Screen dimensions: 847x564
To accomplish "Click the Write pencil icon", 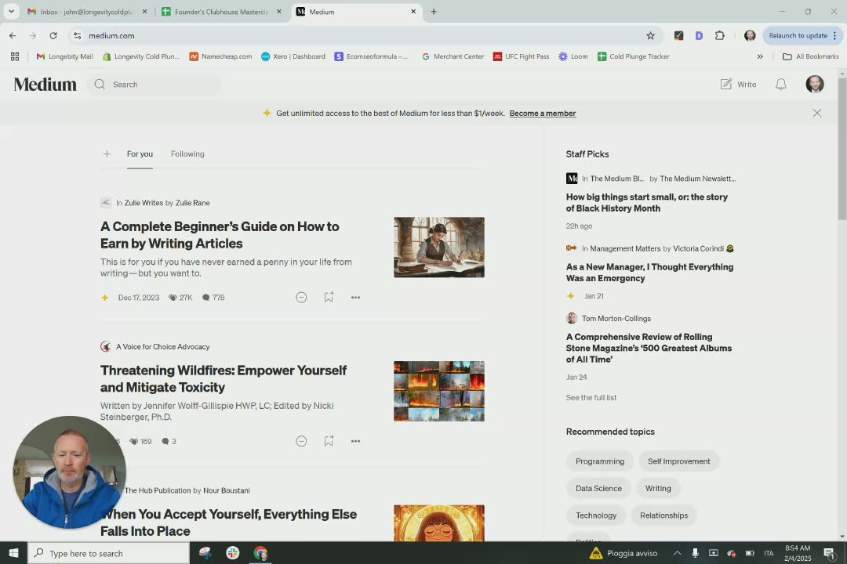I will click(x=726, y=85).
